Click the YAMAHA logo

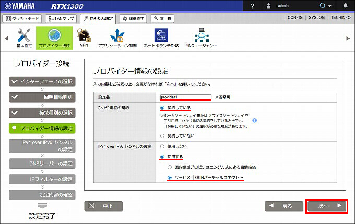[x=20, y=6]
